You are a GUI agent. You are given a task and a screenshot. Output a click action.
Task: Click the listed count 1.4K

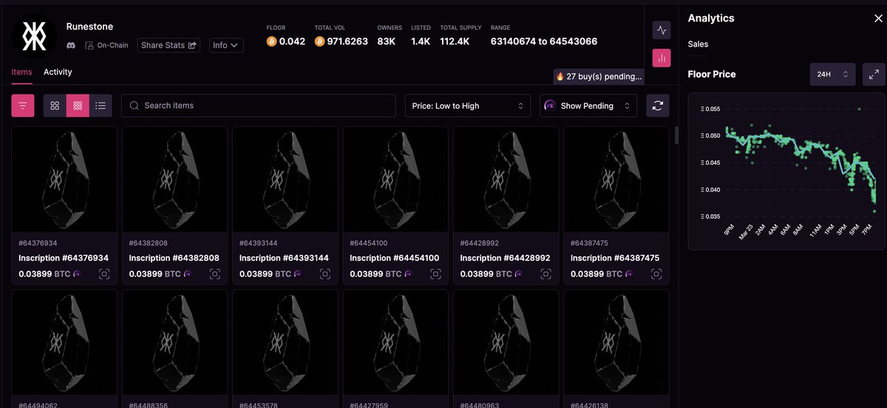point(421,41)
